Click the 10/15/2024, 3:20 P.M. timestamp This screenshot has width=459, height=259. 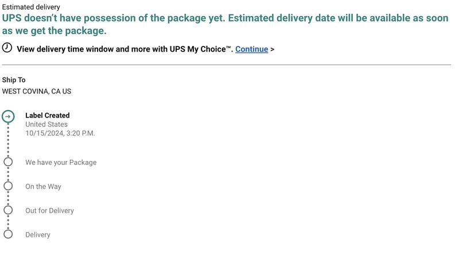pyautogui.click(x=60, y=134)
